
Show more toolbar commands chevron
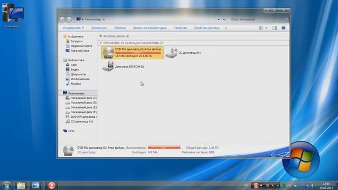pos(226,28)
